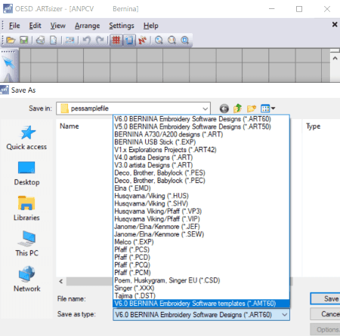Click the Redo arrow icon
Viewport: 340px width, 336px height.
click(100, 40)
